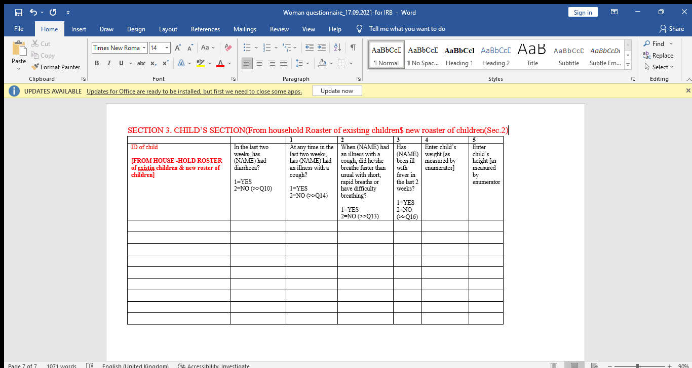The width and height of the screenshot is (692, 368).
Task: Undo the last action in the title bar
Action: point(33,12)
